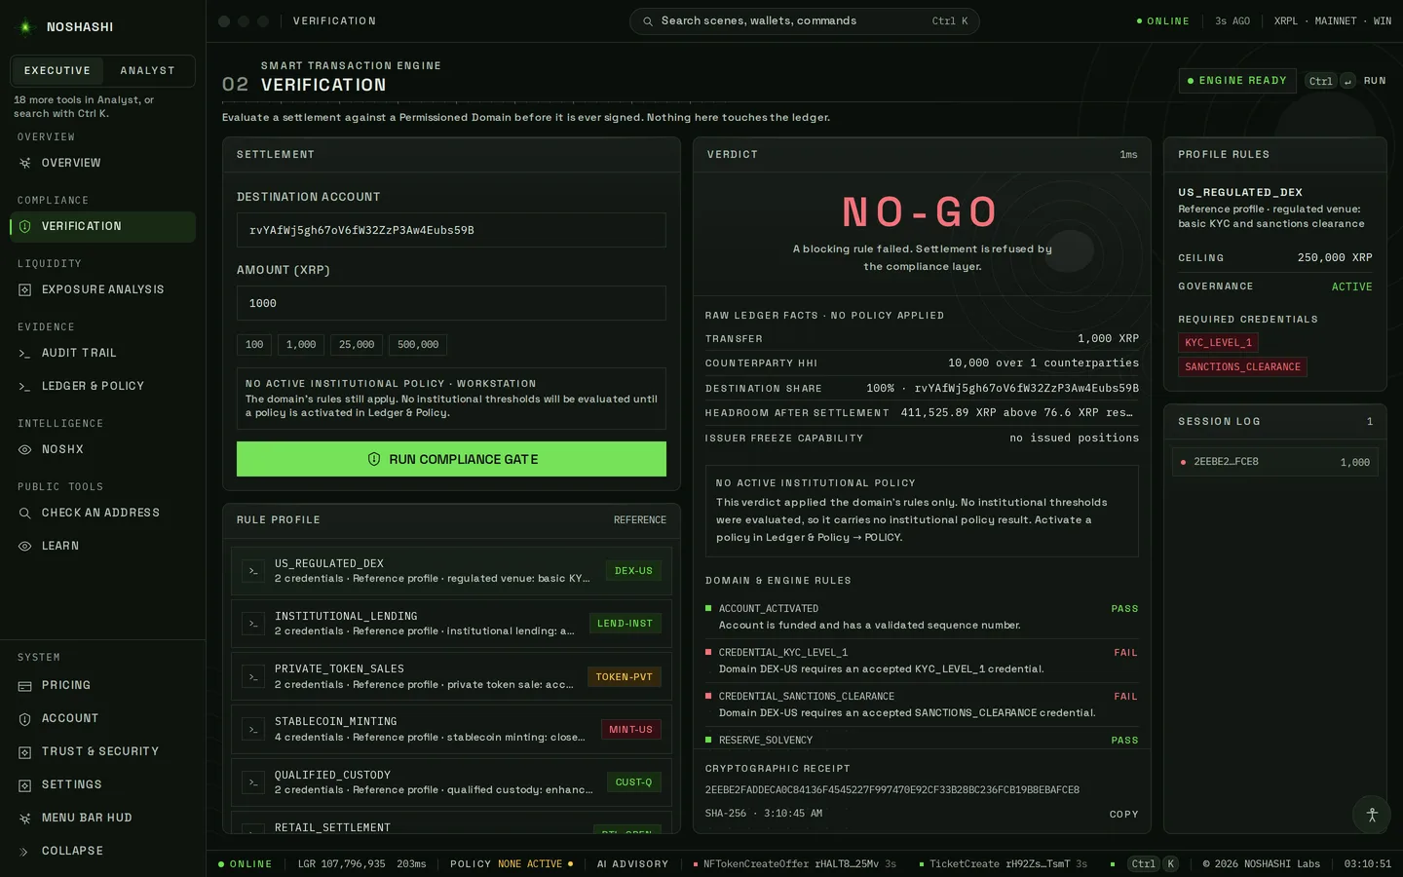Viewport: 1403px width, 877px height.
Task: Select the 100 amount preset
Action: coord(254,345)
